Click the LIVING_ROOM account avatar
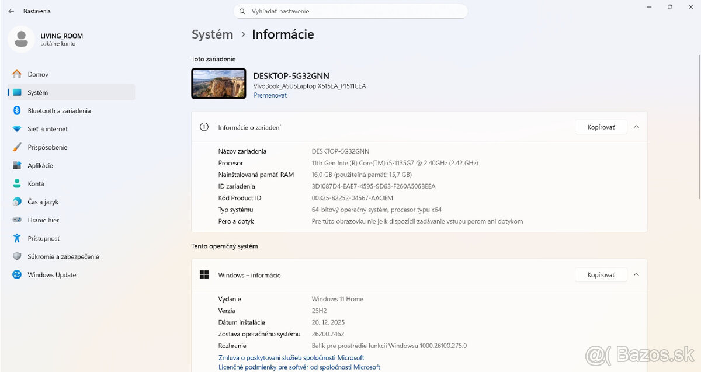701x372 pixels. point(22,39)
